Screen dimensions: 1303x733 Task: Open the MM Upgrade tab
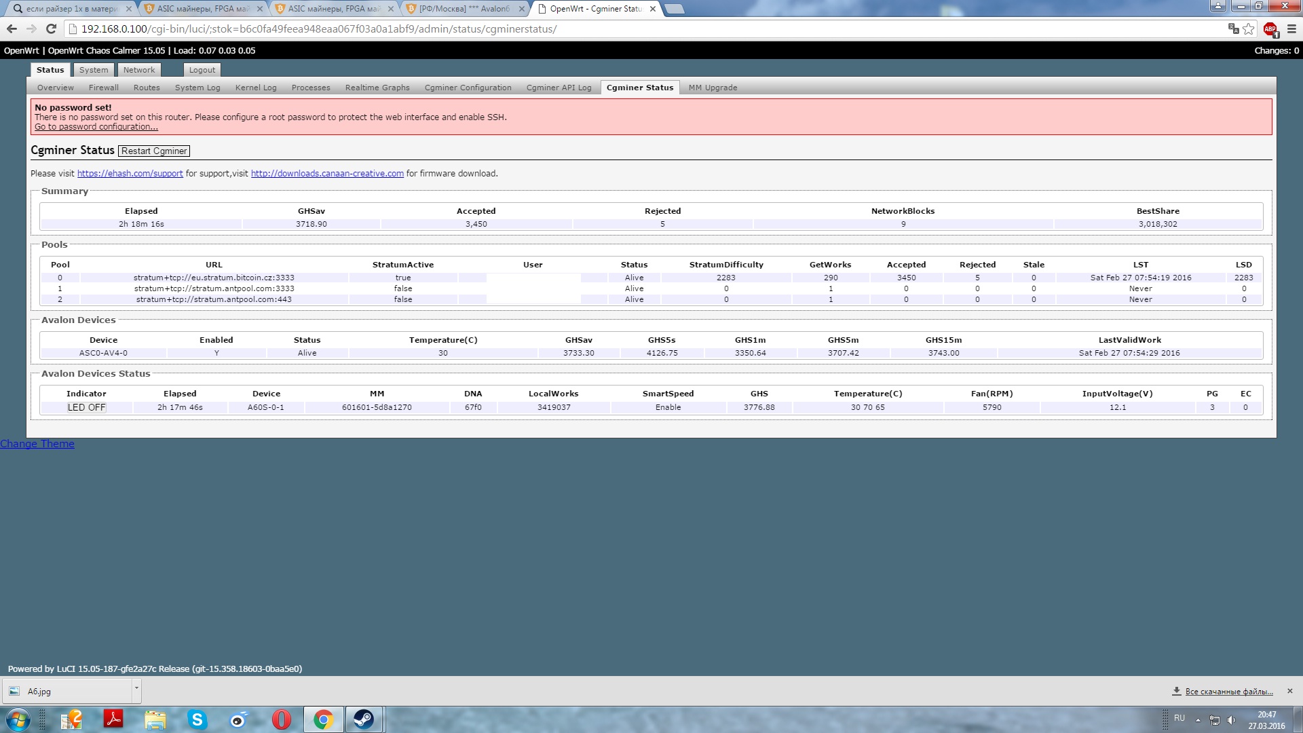click(713, 88)
